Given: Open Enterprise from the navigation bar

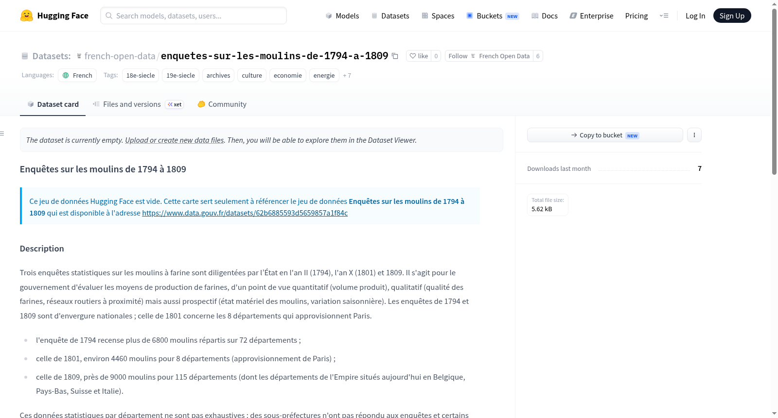Looking at the screenshot, I should coord(591,16).
